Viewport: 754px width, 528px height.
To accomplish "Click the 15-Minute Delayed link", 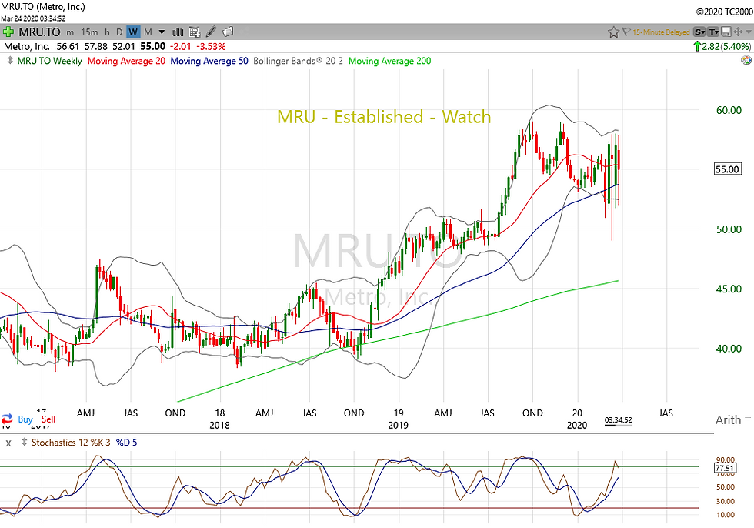I will (661, 32).
